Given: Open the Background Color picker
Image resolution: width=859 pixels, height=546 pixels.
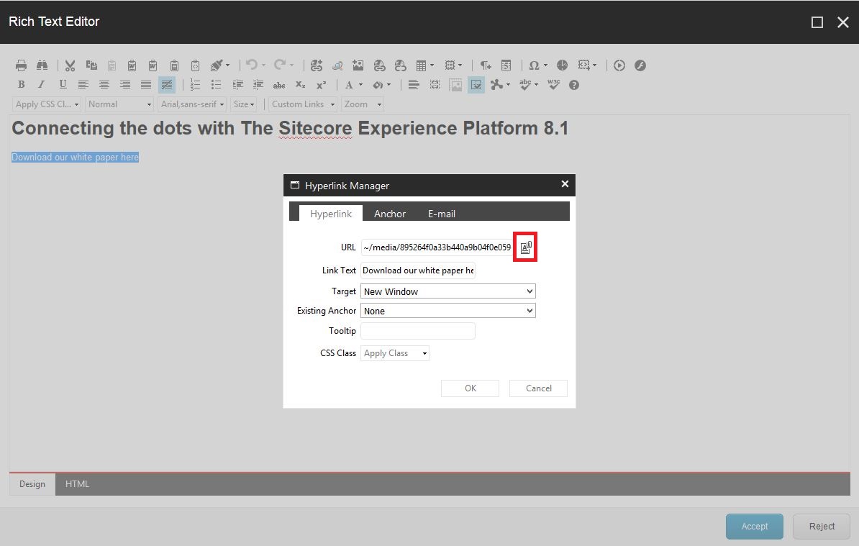Looking at the screenshot, I should [381, 85].
